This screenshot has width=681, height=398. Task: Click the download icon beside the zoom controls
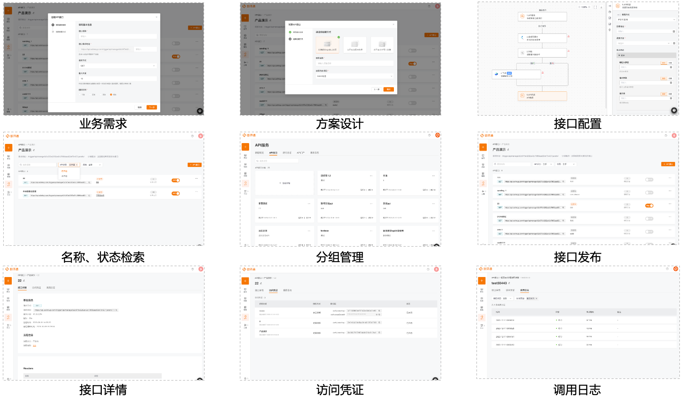[601, 7]
